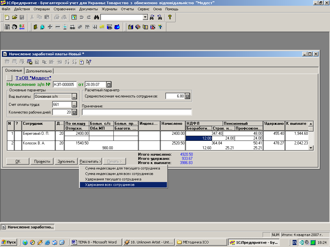Click the Провести button
The image size is (330, 247).
(x=42, y=161)
